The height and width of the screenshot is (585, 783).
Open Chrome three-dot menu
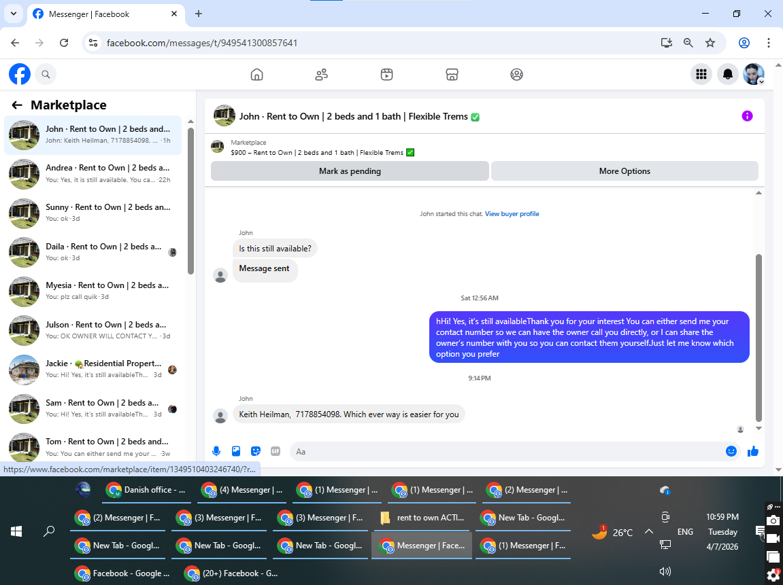[769, 43]
